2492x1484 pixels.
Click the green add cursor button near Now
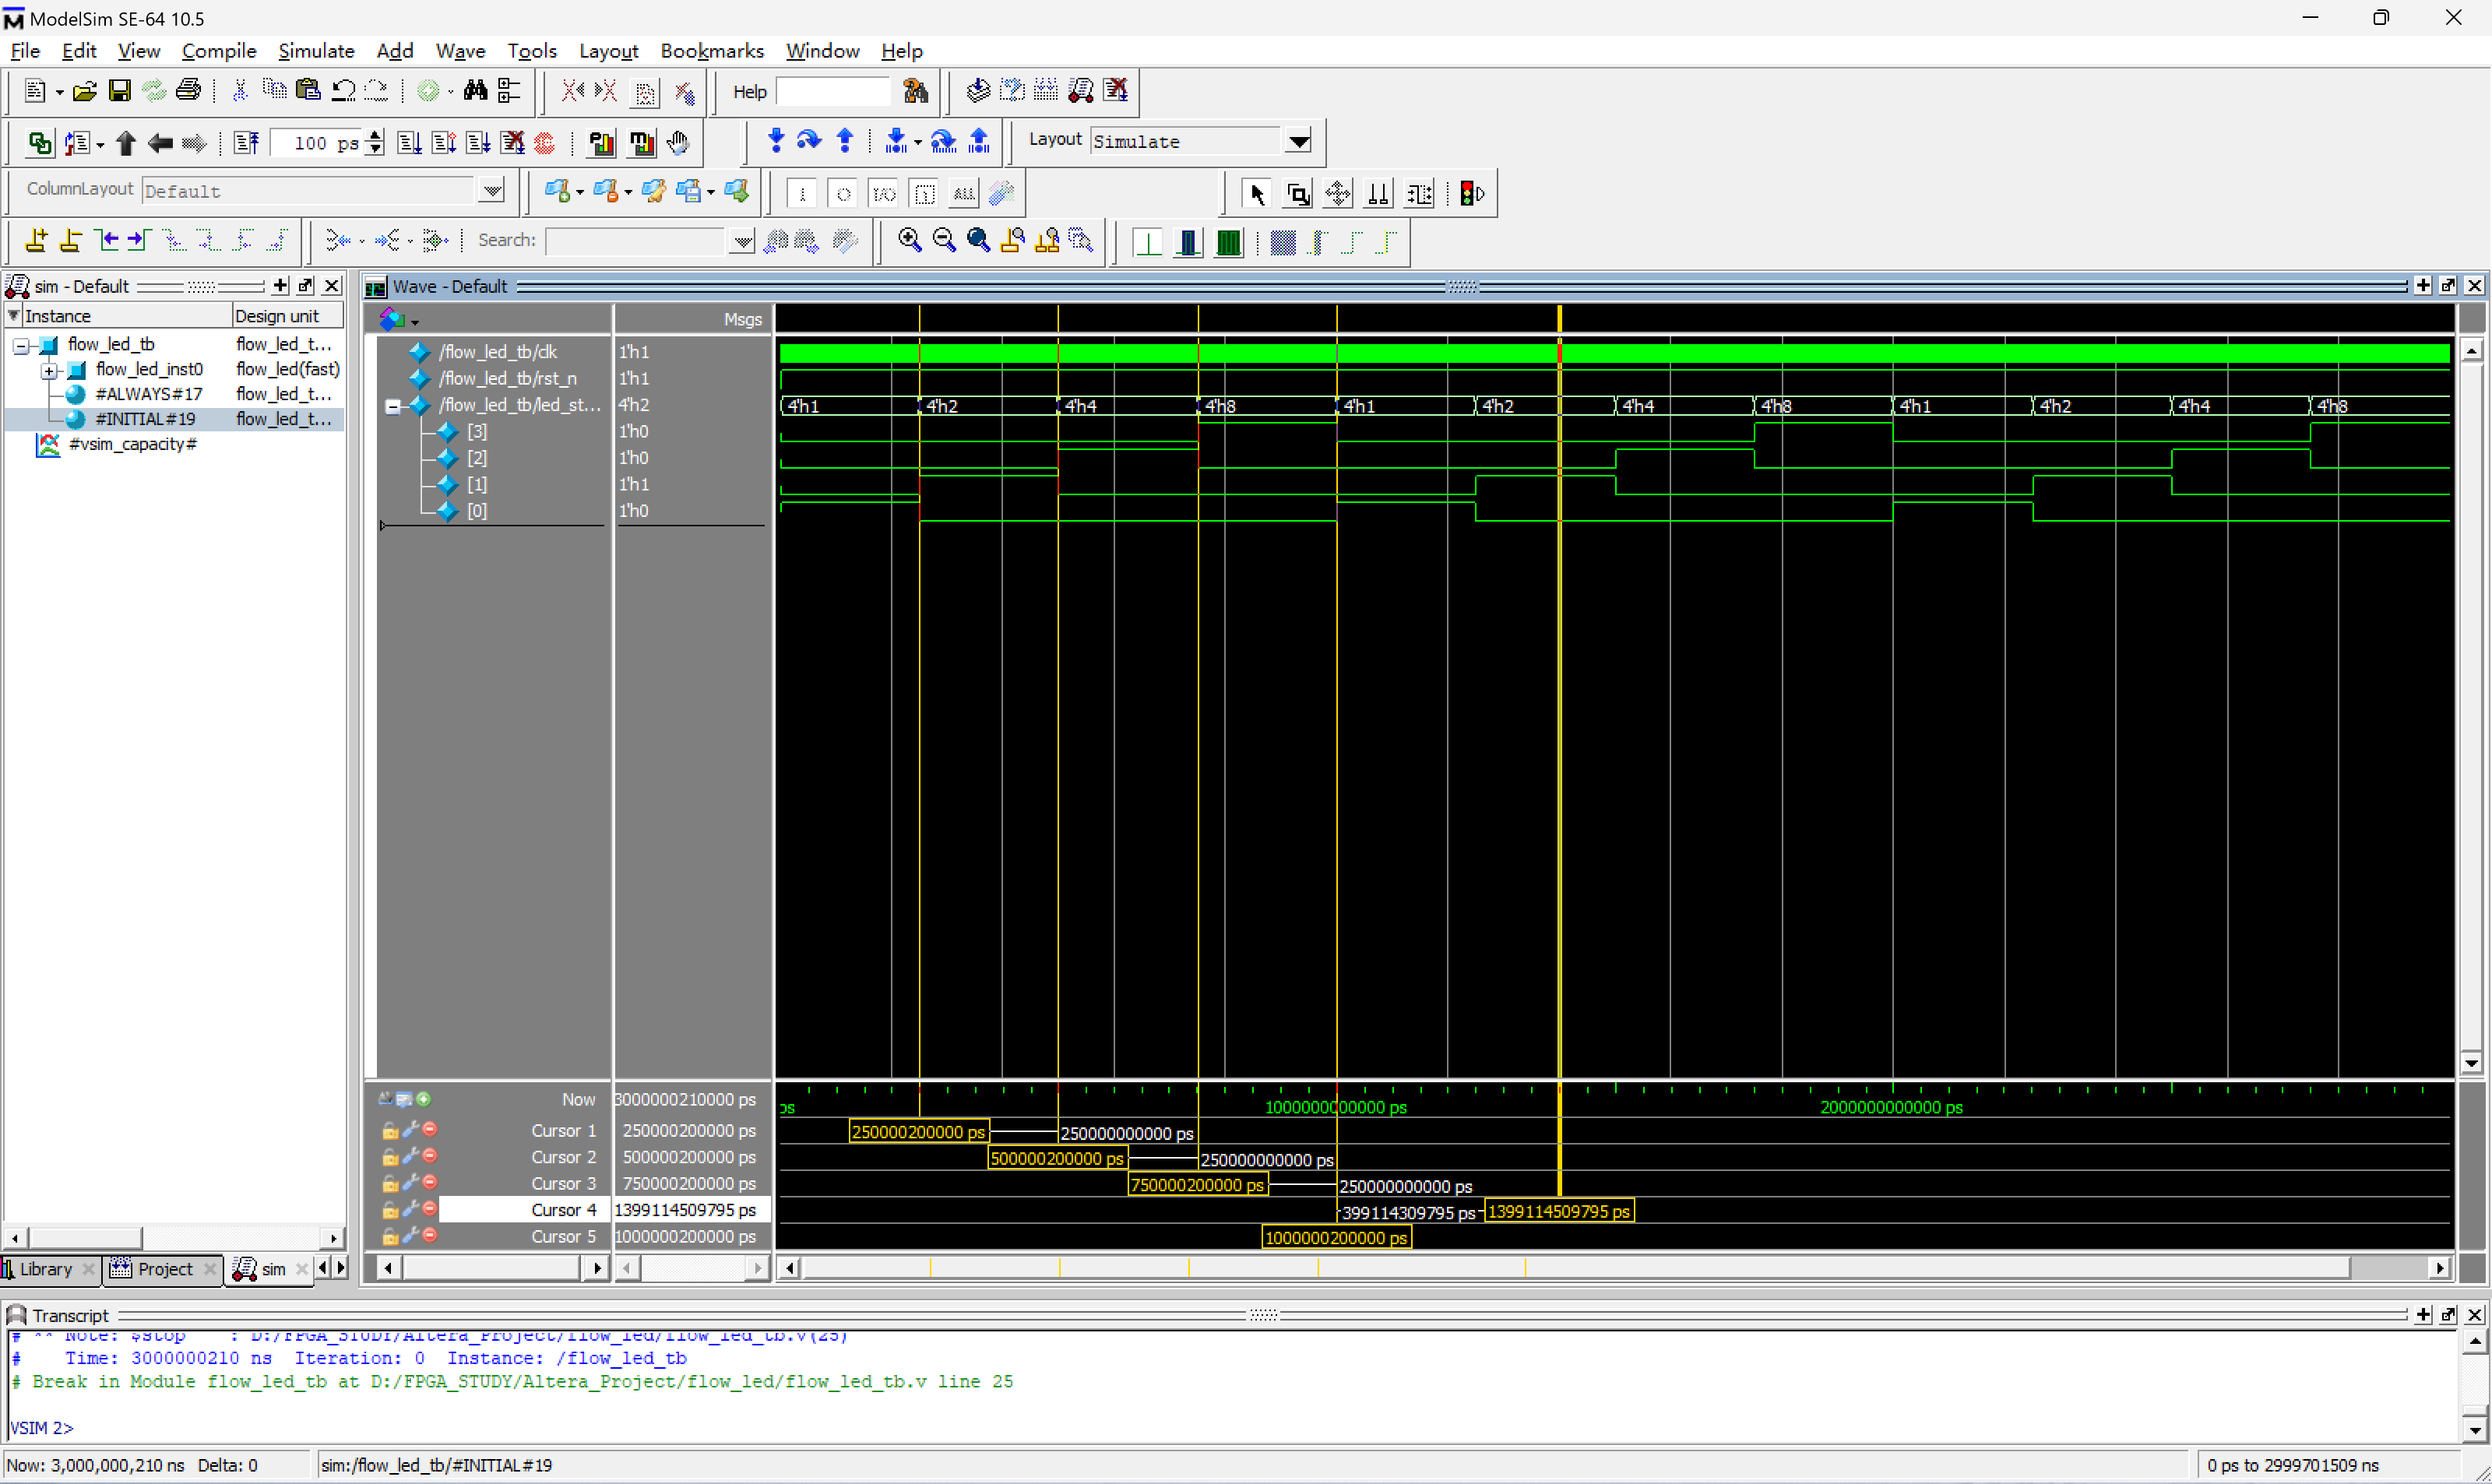424,1099
